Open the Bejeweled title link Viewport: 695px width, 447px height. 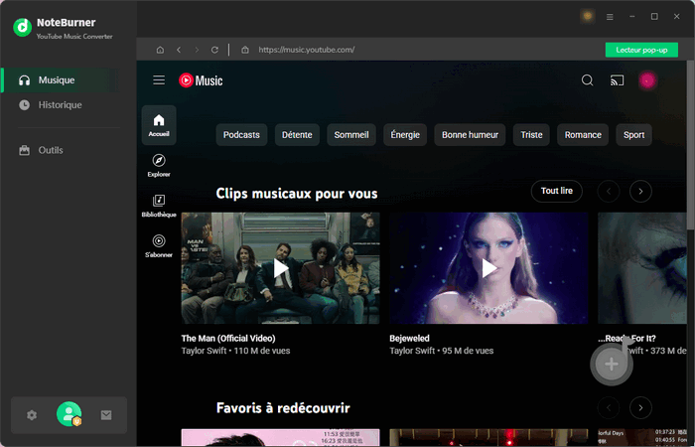pos(409,339)
